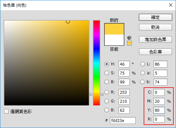
Task: Click the L value field showing 86
Action: click(160, 64)
